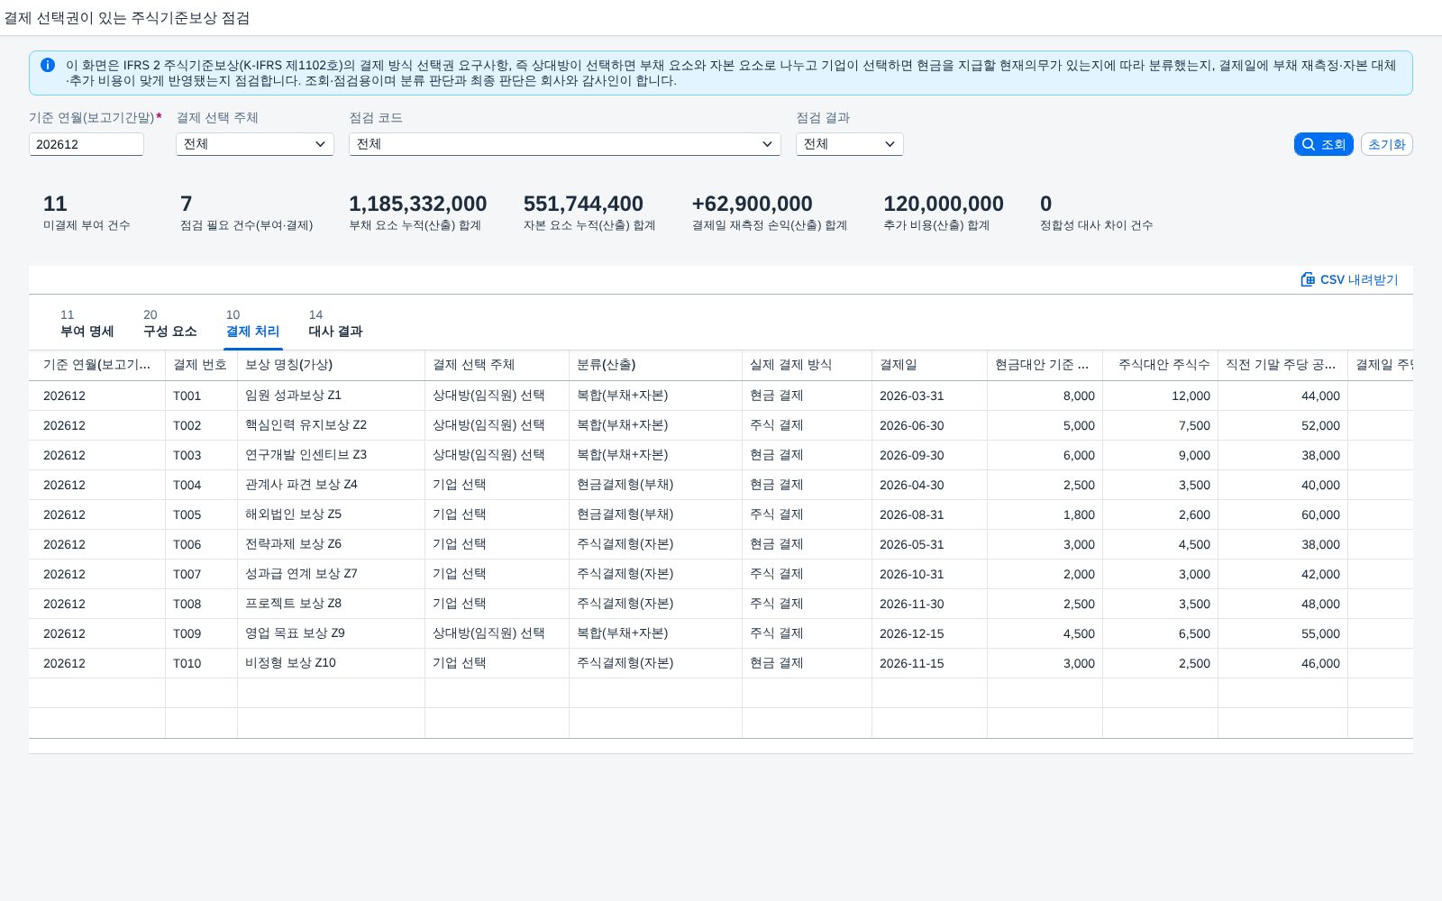Sort by the 결제 번호 column header

(200, 365)
